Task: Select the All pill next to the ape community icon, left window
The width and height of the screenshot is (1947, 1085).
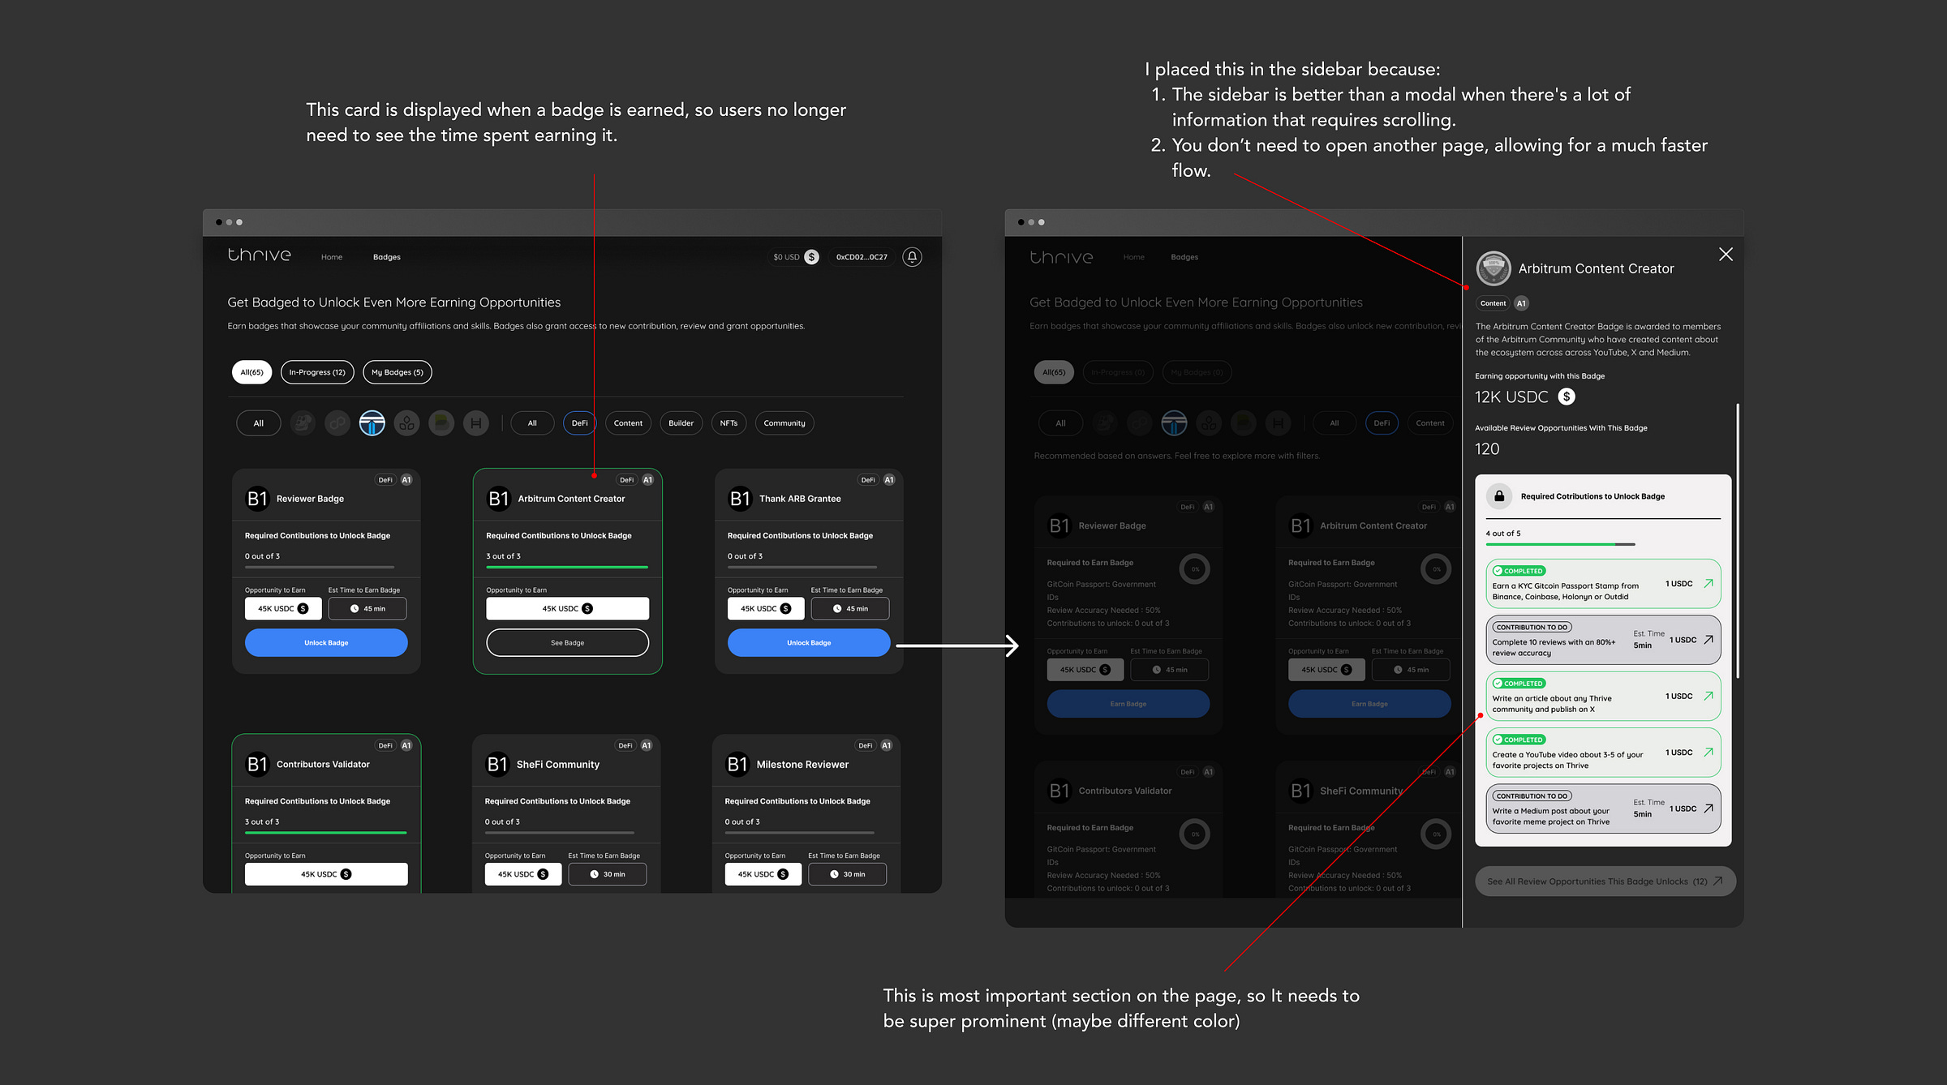Action: [x=259, y=423]
